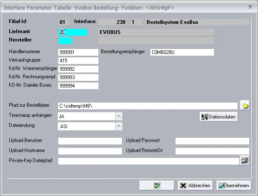This screenshot has width=258, height=196.
Task: Click the Lieferant label
Action: pyautogui.click(x=19, y=31)
